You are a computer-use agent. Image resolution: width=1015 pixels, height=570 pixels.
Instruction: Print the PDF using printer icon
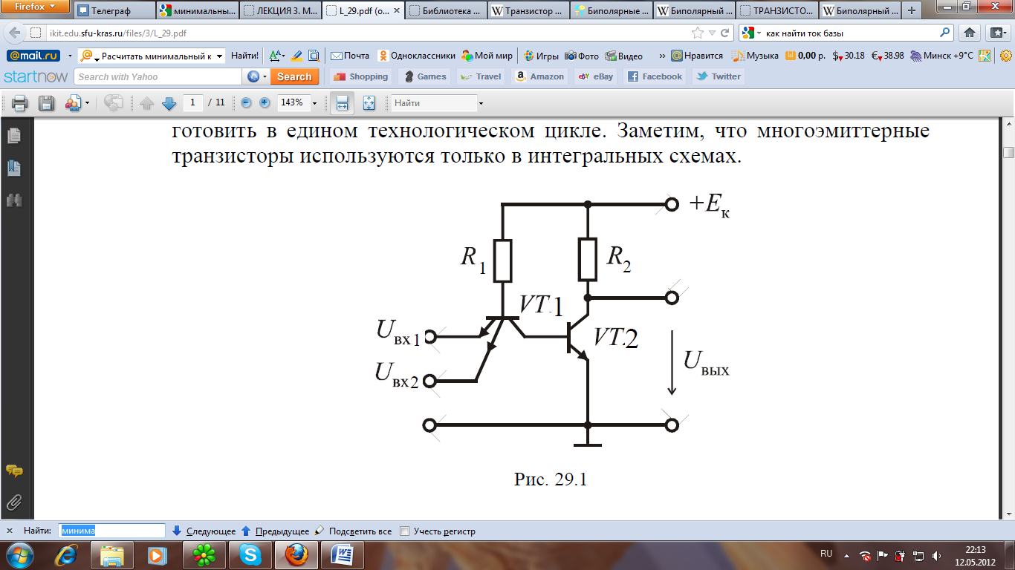[19, 103]
